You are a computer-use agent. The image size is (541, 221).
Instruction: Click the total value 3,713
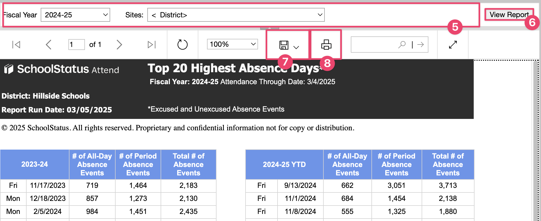point(448,186)
